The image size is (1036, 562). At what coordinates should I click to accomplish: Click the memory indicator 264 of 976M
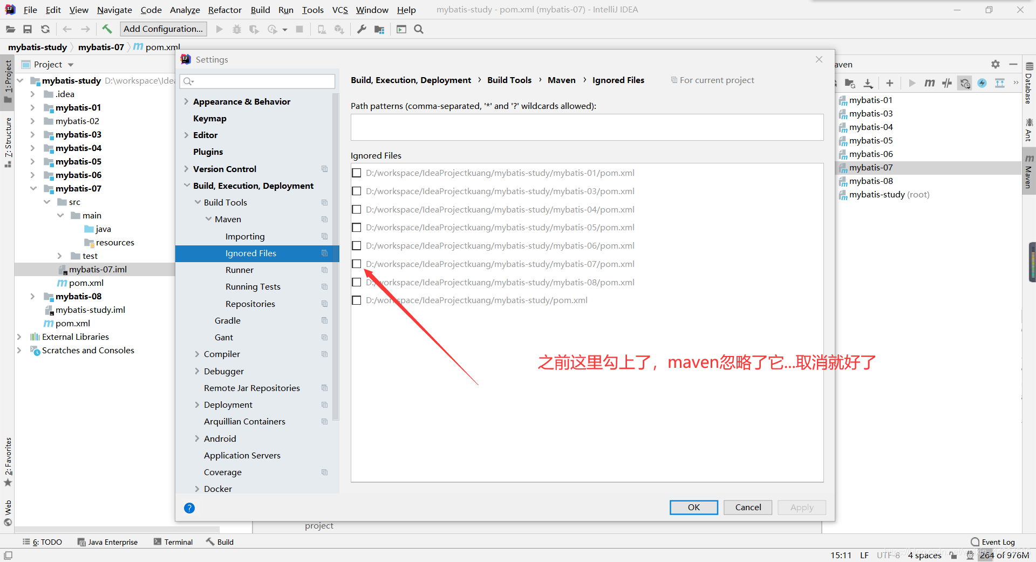tap(1004, 555)
